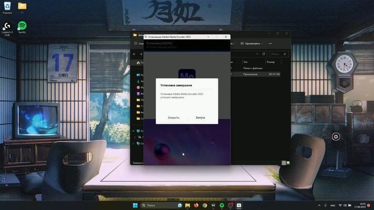This screenshot has height=210, width=374.
Task: Maximize the File Explorer window
Action: (x=278, y=34)
